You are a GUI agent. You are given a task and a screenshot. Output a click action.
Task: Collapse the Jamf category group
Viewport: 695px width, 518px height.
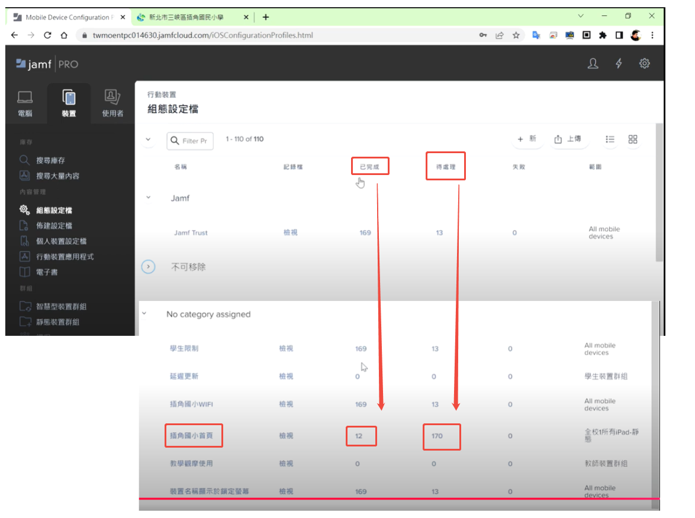click(x=148, y=198)
